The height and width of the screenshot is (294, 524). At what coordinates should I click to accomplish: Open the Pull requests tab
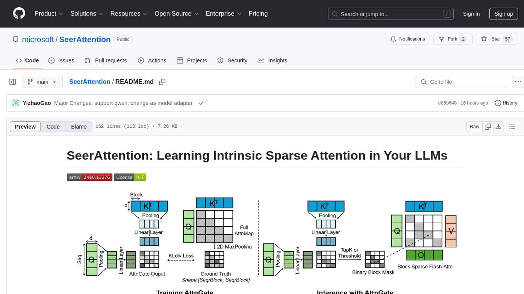pos(106,60)
